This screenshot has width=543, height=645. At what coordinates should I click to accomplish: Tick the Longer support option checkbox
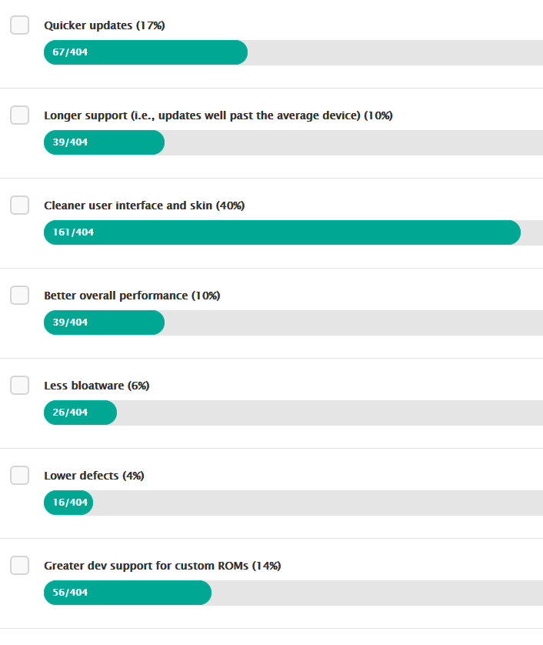click(x=19, y=115)
